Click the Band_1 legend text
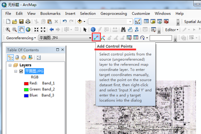Screen dimensions: 201x134 [49, 83]
